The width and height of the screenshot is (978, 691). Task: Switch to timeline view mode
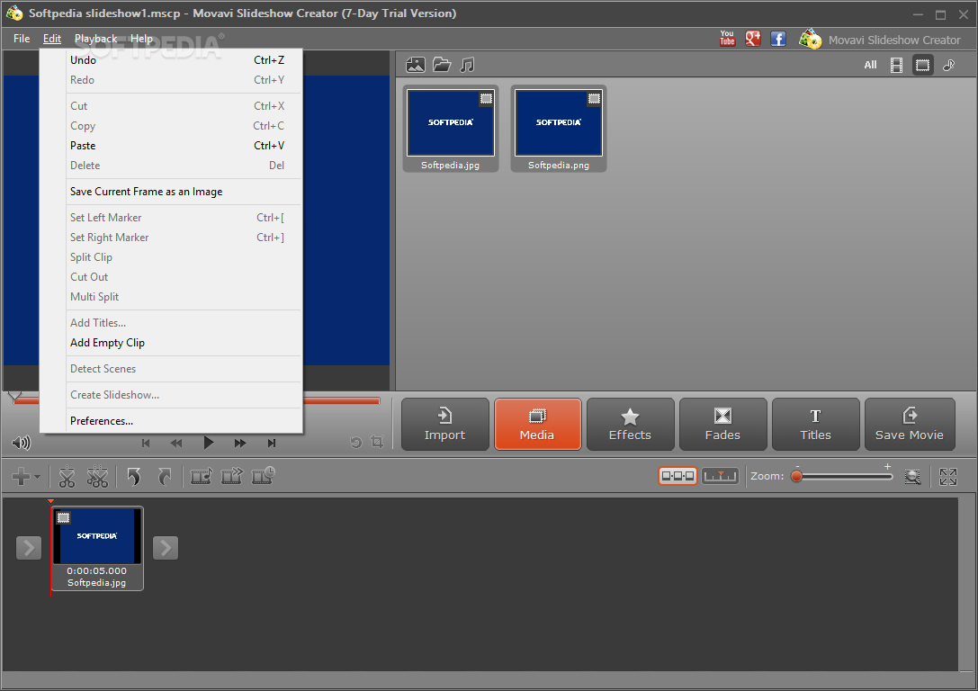(720, 476)
